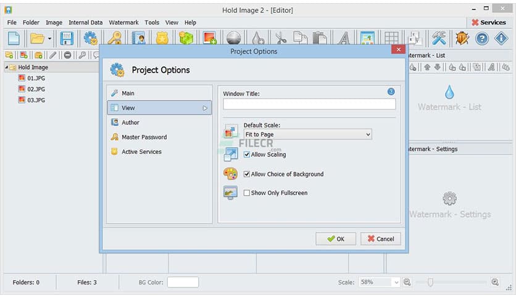Save project with the floppy disk icon
The image size is (516, 298).
(67, 38)
